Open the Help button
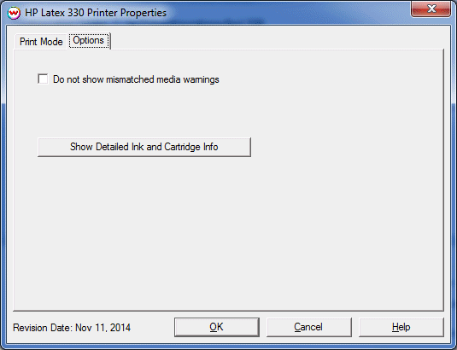Screen dimensions: 457x350 tap(401, 327)
